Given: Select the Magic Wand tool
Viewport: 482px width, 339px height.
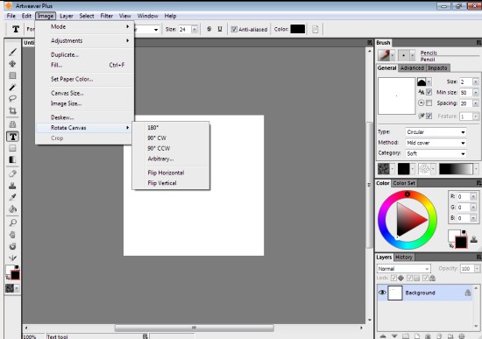Looking at the screenshot, I should (12, 88).
